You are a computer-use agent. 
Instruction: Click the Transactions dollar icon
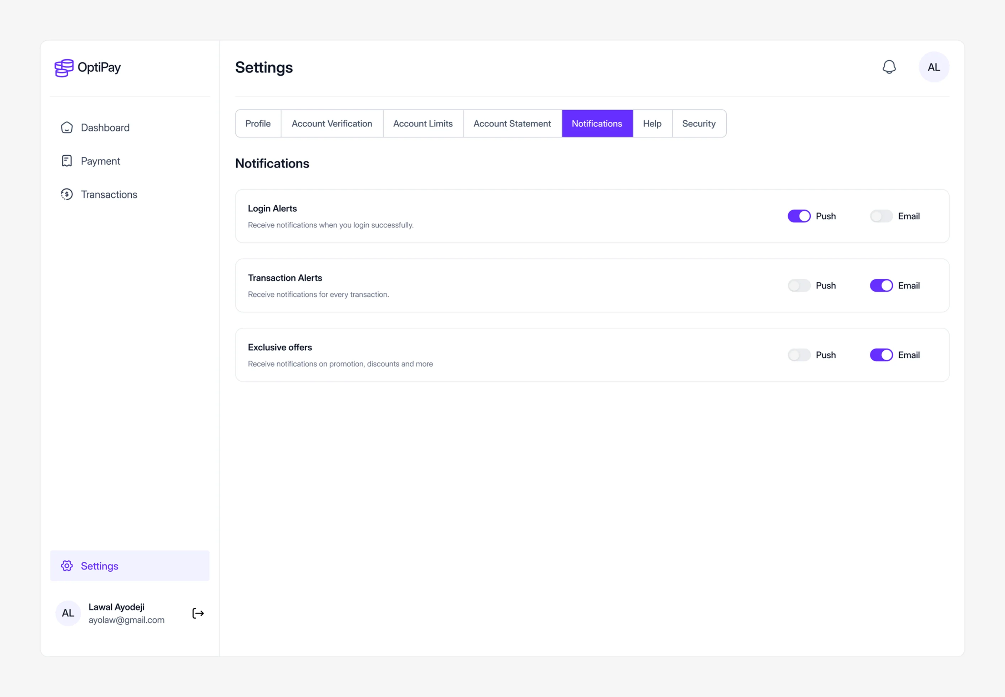click(x=67, y=194)
